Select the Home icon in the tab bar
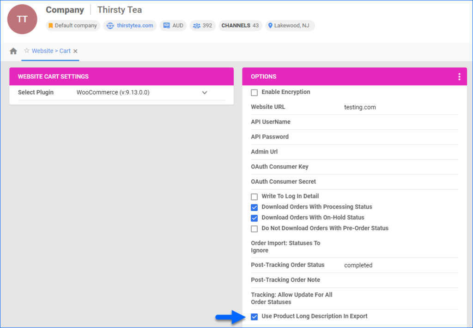This screenshot has width=473, height=328. tap(13, 51)
